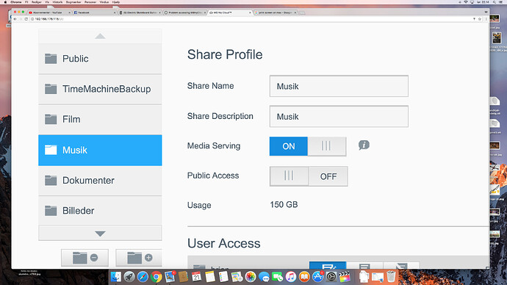Open the Hjælp menu
This screenshot has height=285, width=507.
pyautogui.click(x=116, y=2)
